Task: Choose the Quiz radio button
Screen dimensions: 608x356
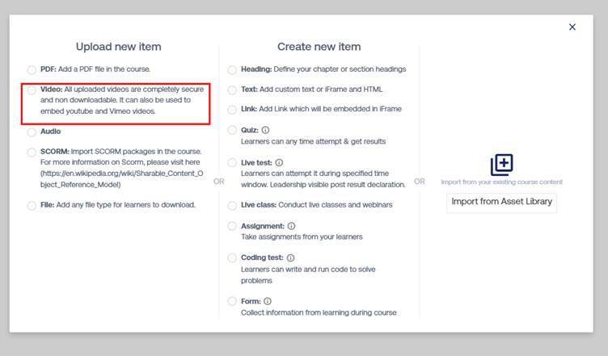Action: (233, 130)
